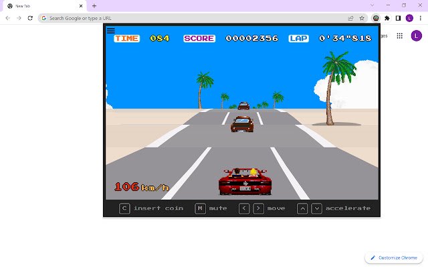This screenshot has height=267, width=428.
Task: Close the New Tab tab
Action: pyautogui.click(x=81, y=6)
